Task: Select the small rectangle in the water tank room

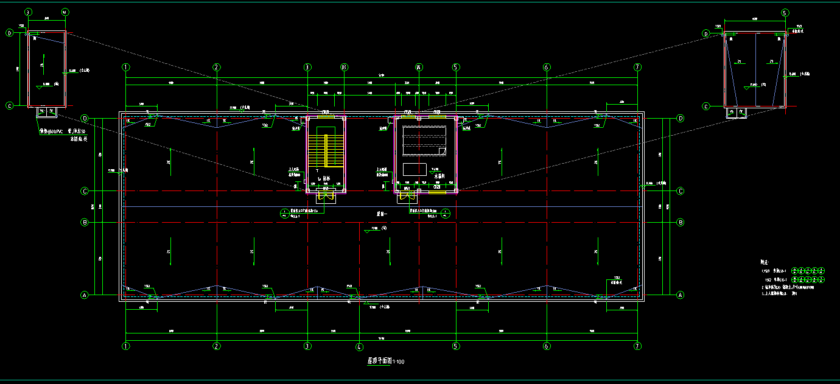Action: [x=415, y=169]
